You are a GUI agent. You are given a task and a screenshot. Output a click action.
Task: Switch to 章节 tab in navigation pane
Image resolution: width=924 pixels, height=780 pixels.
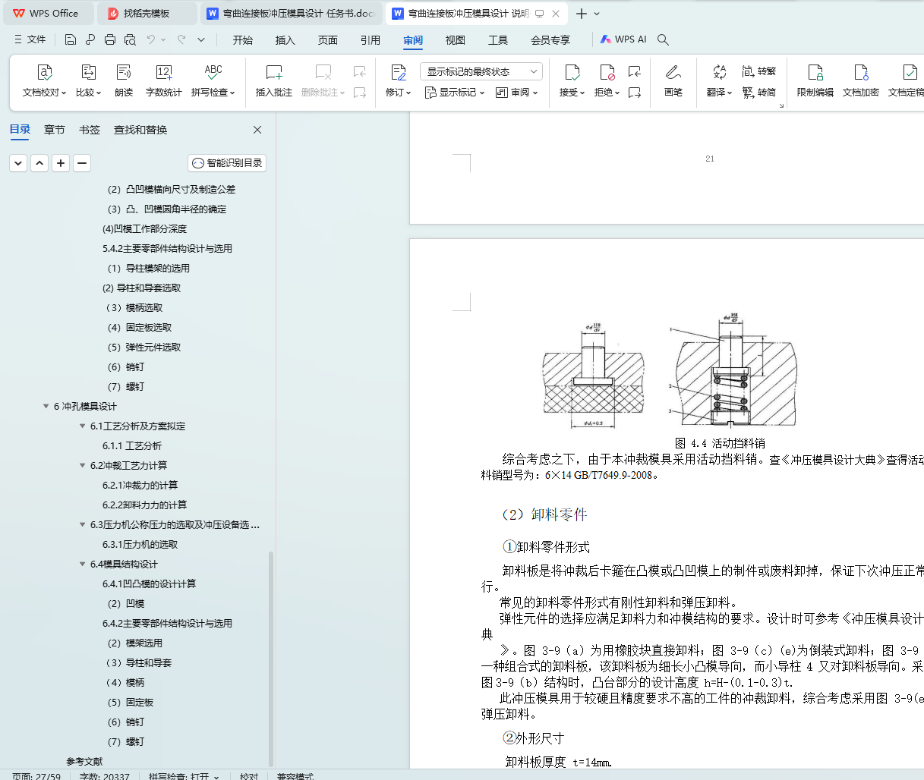click(55, 130)
